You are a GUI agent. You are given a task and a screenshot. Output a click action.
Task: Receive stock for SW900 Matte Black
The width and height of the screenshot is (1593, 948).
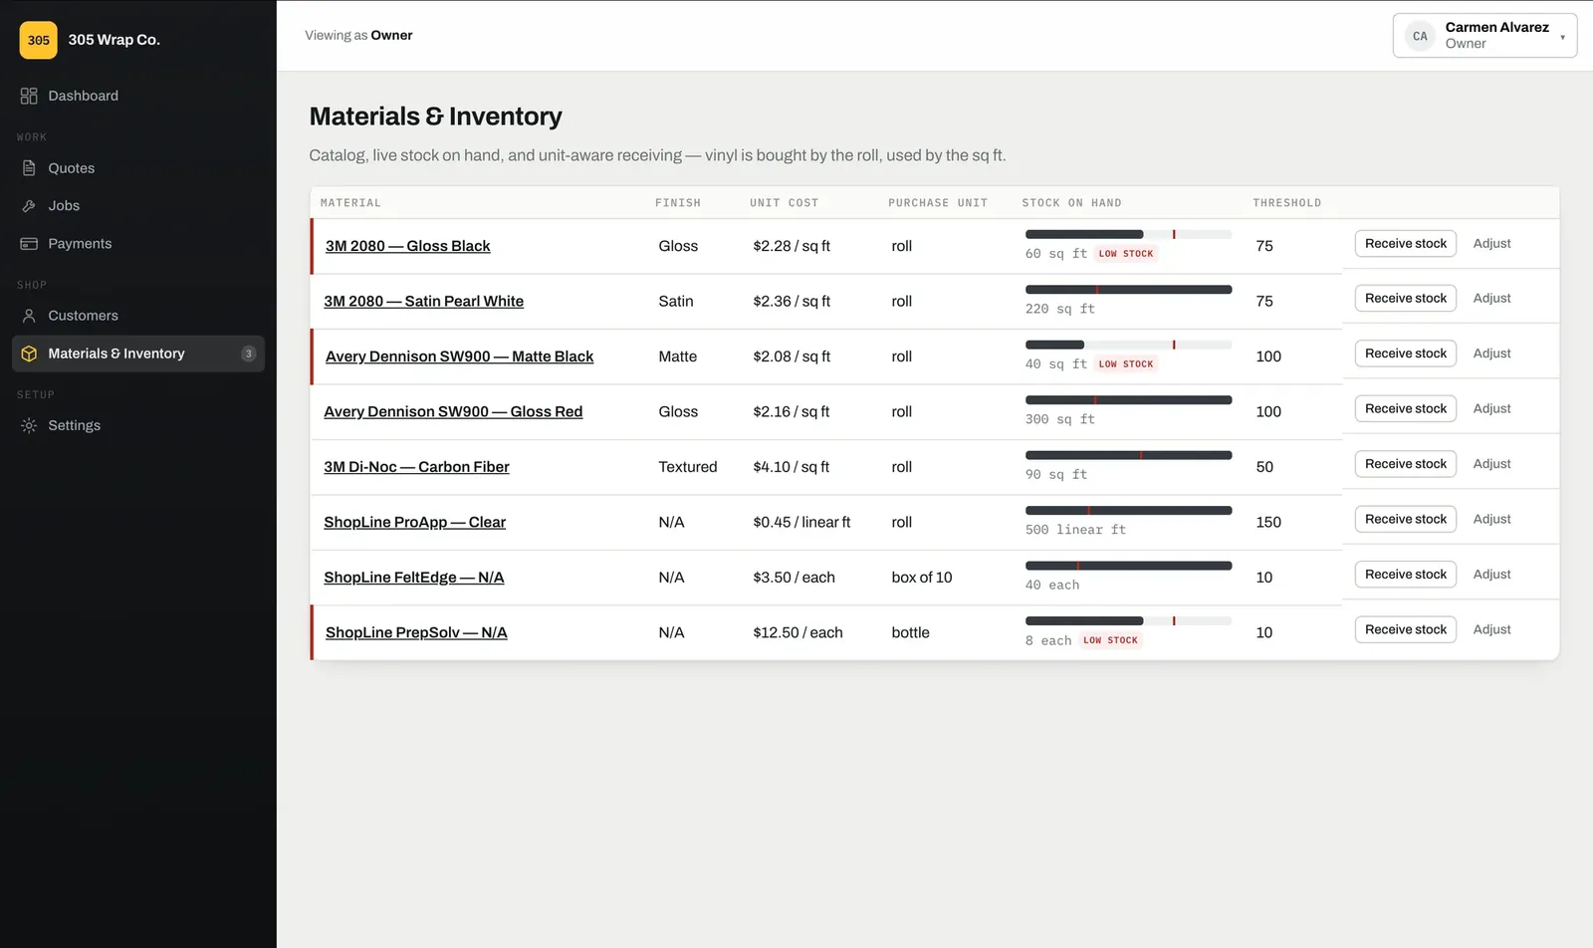(x=1405, y=354)
